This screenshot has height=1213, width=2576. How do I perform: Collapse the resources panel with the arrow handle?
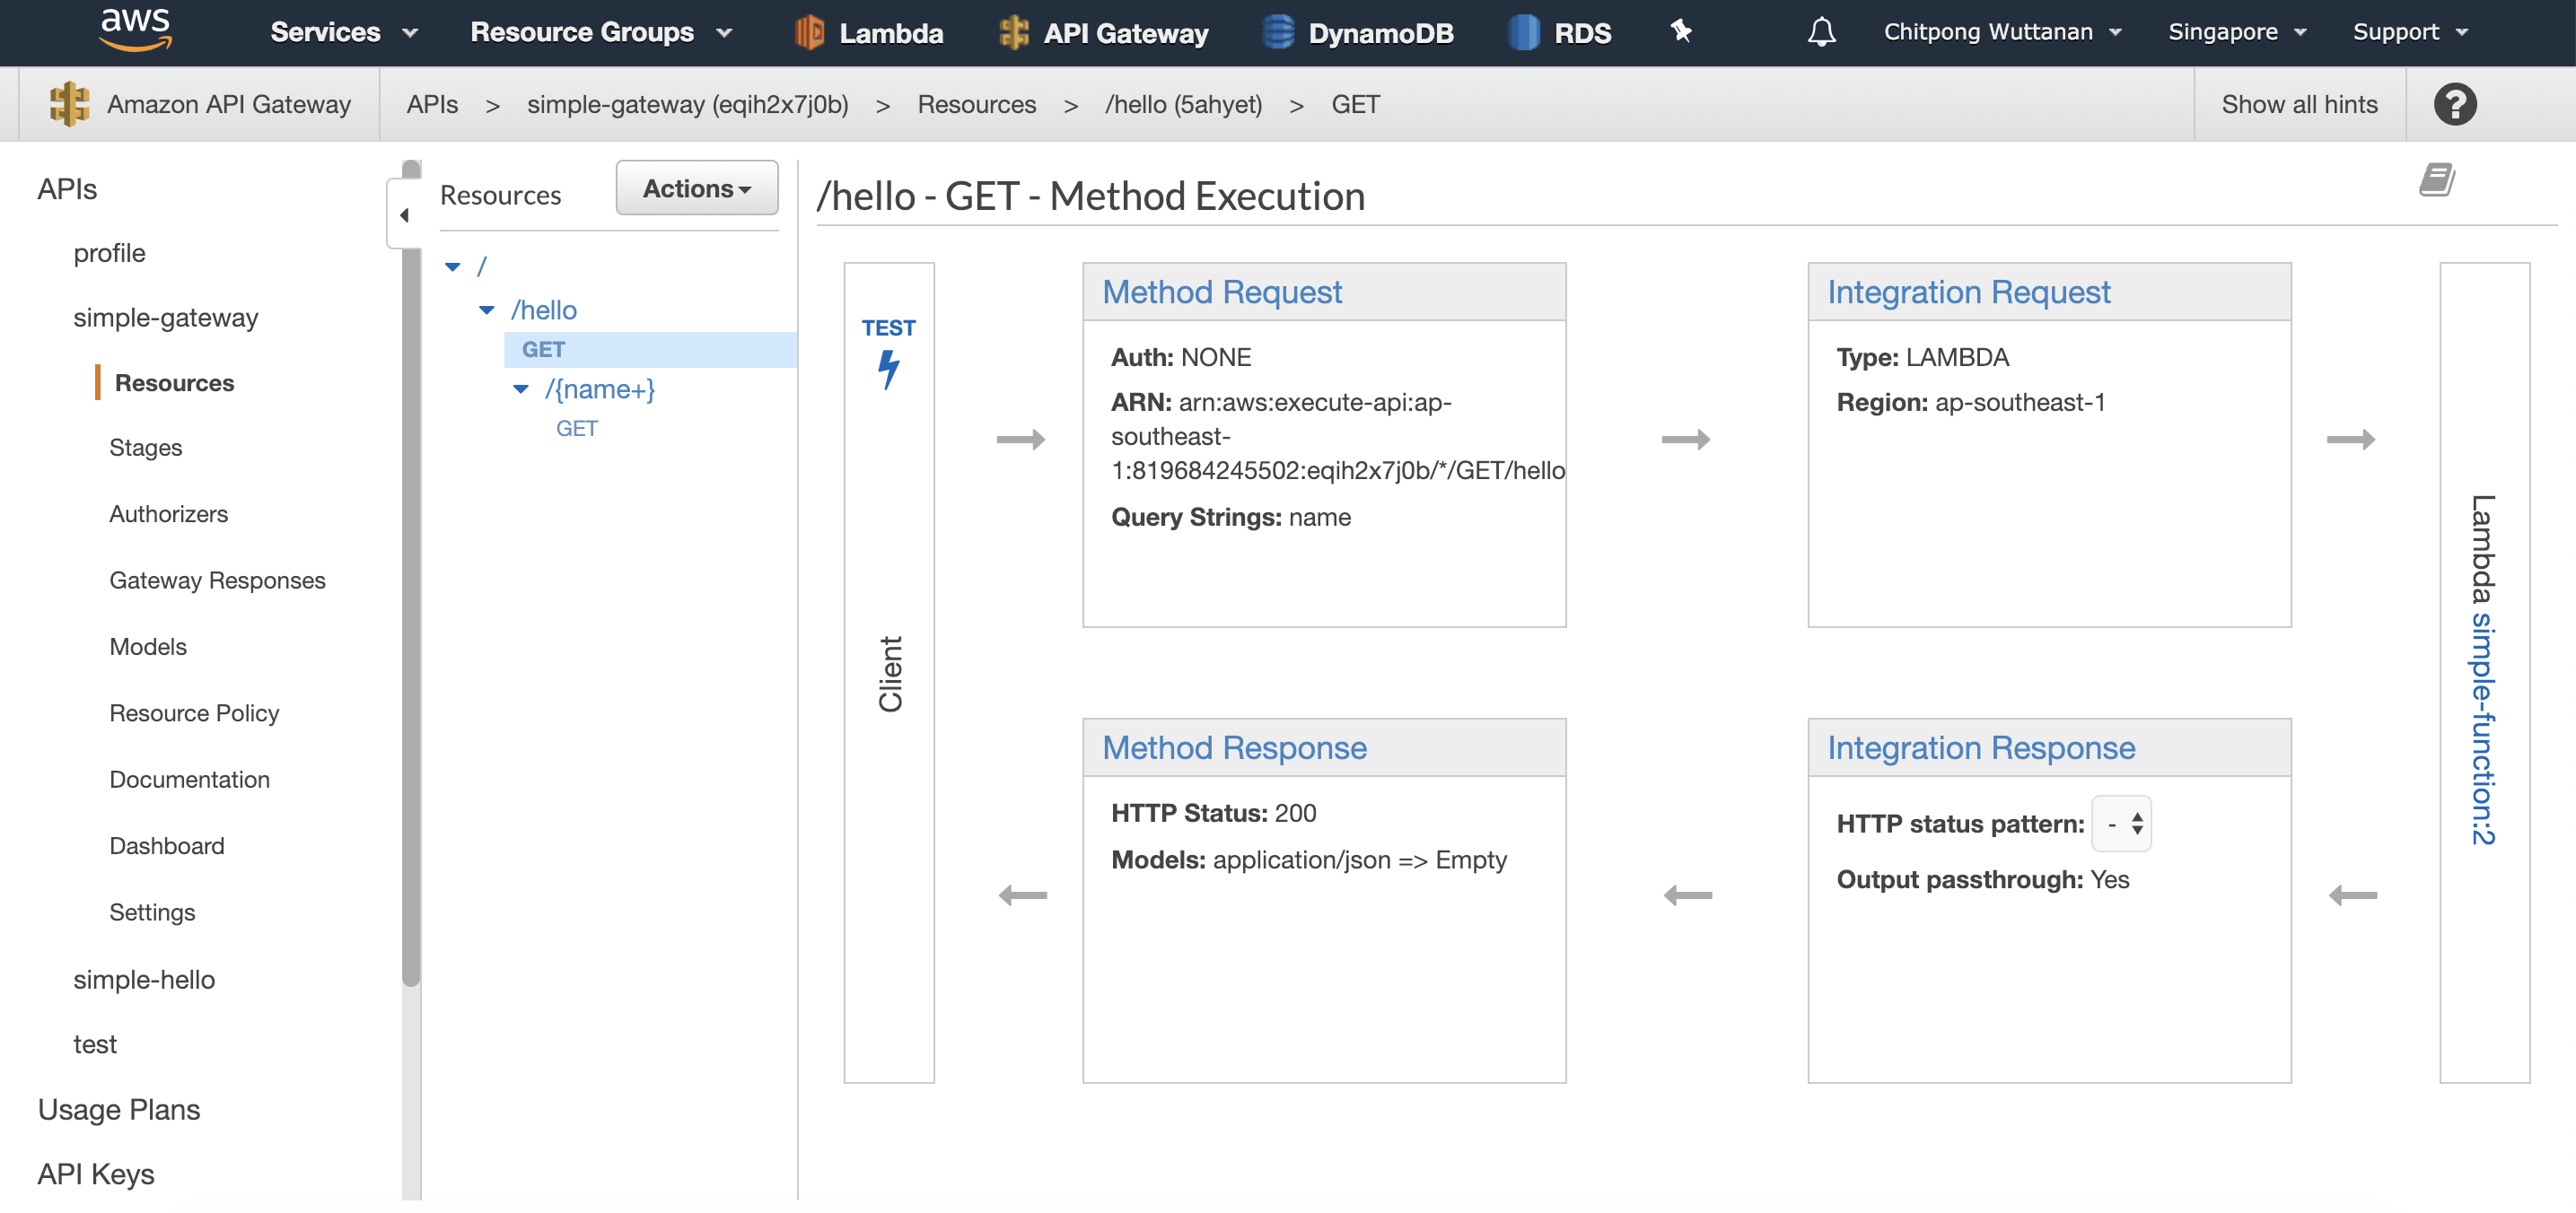404,214
